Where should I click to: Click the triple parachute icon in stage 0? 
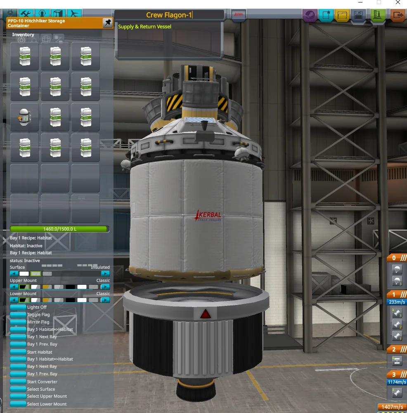397,281
